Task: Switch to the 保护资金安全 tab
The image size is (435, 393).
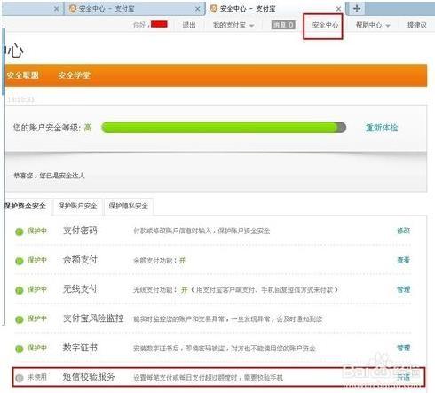Action: point(26,206)
